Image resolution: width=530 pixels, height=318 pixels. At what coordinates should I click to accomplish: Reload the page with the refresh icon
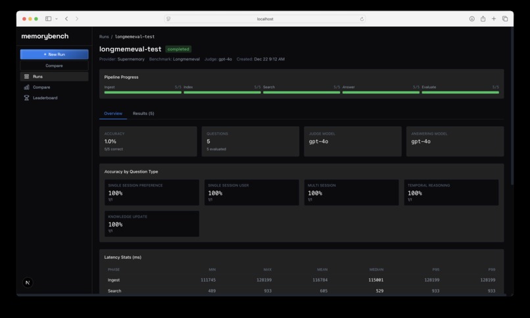coord(362,19)
